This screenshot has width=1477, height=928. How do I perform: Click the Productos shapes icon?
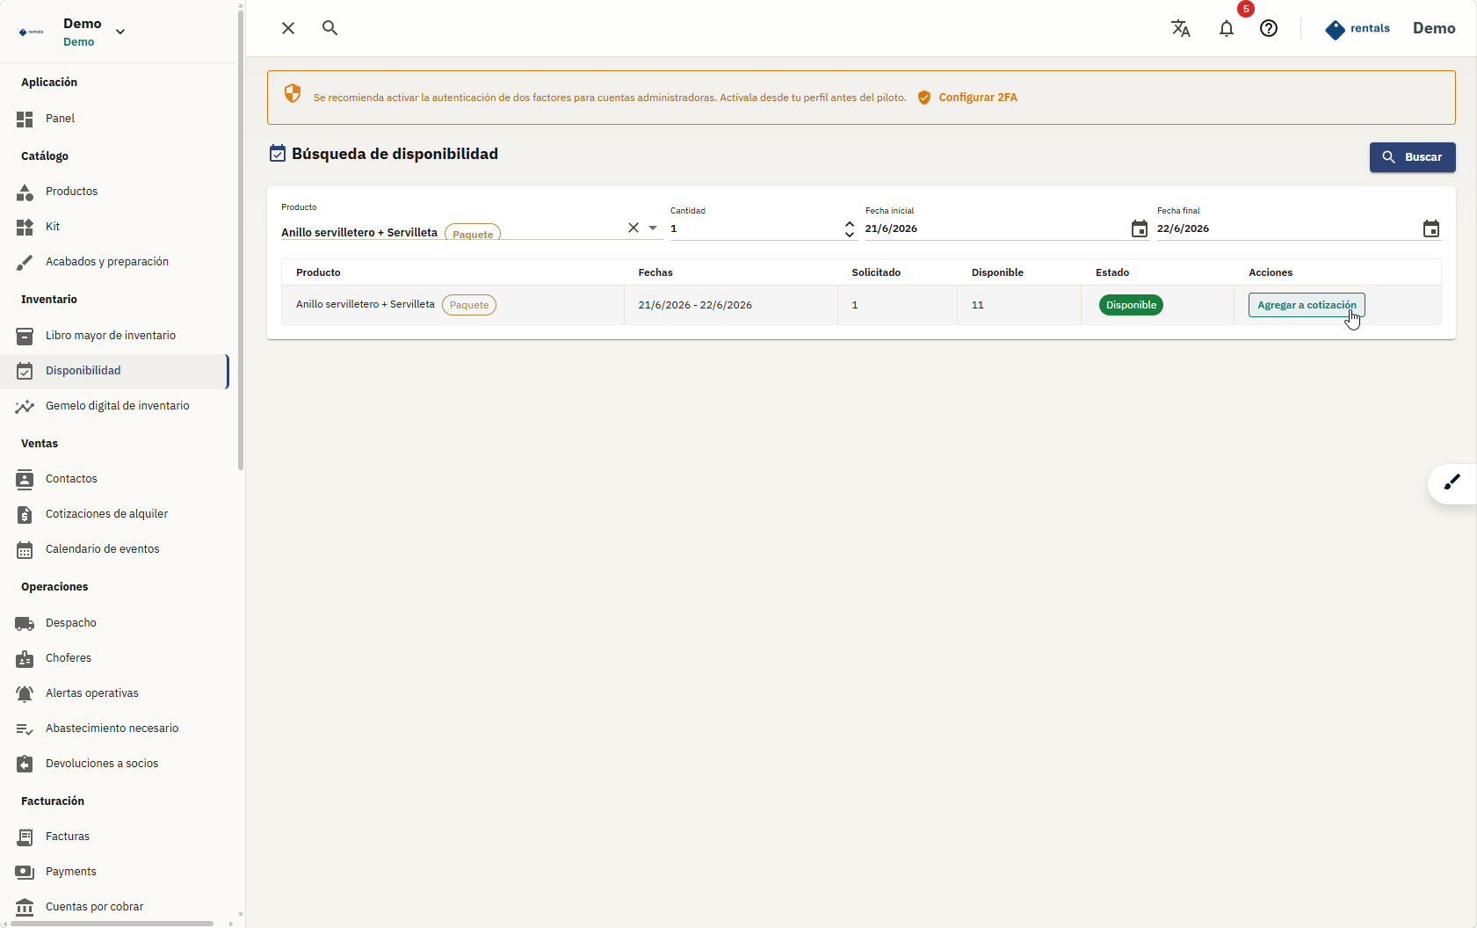[25, 192]
